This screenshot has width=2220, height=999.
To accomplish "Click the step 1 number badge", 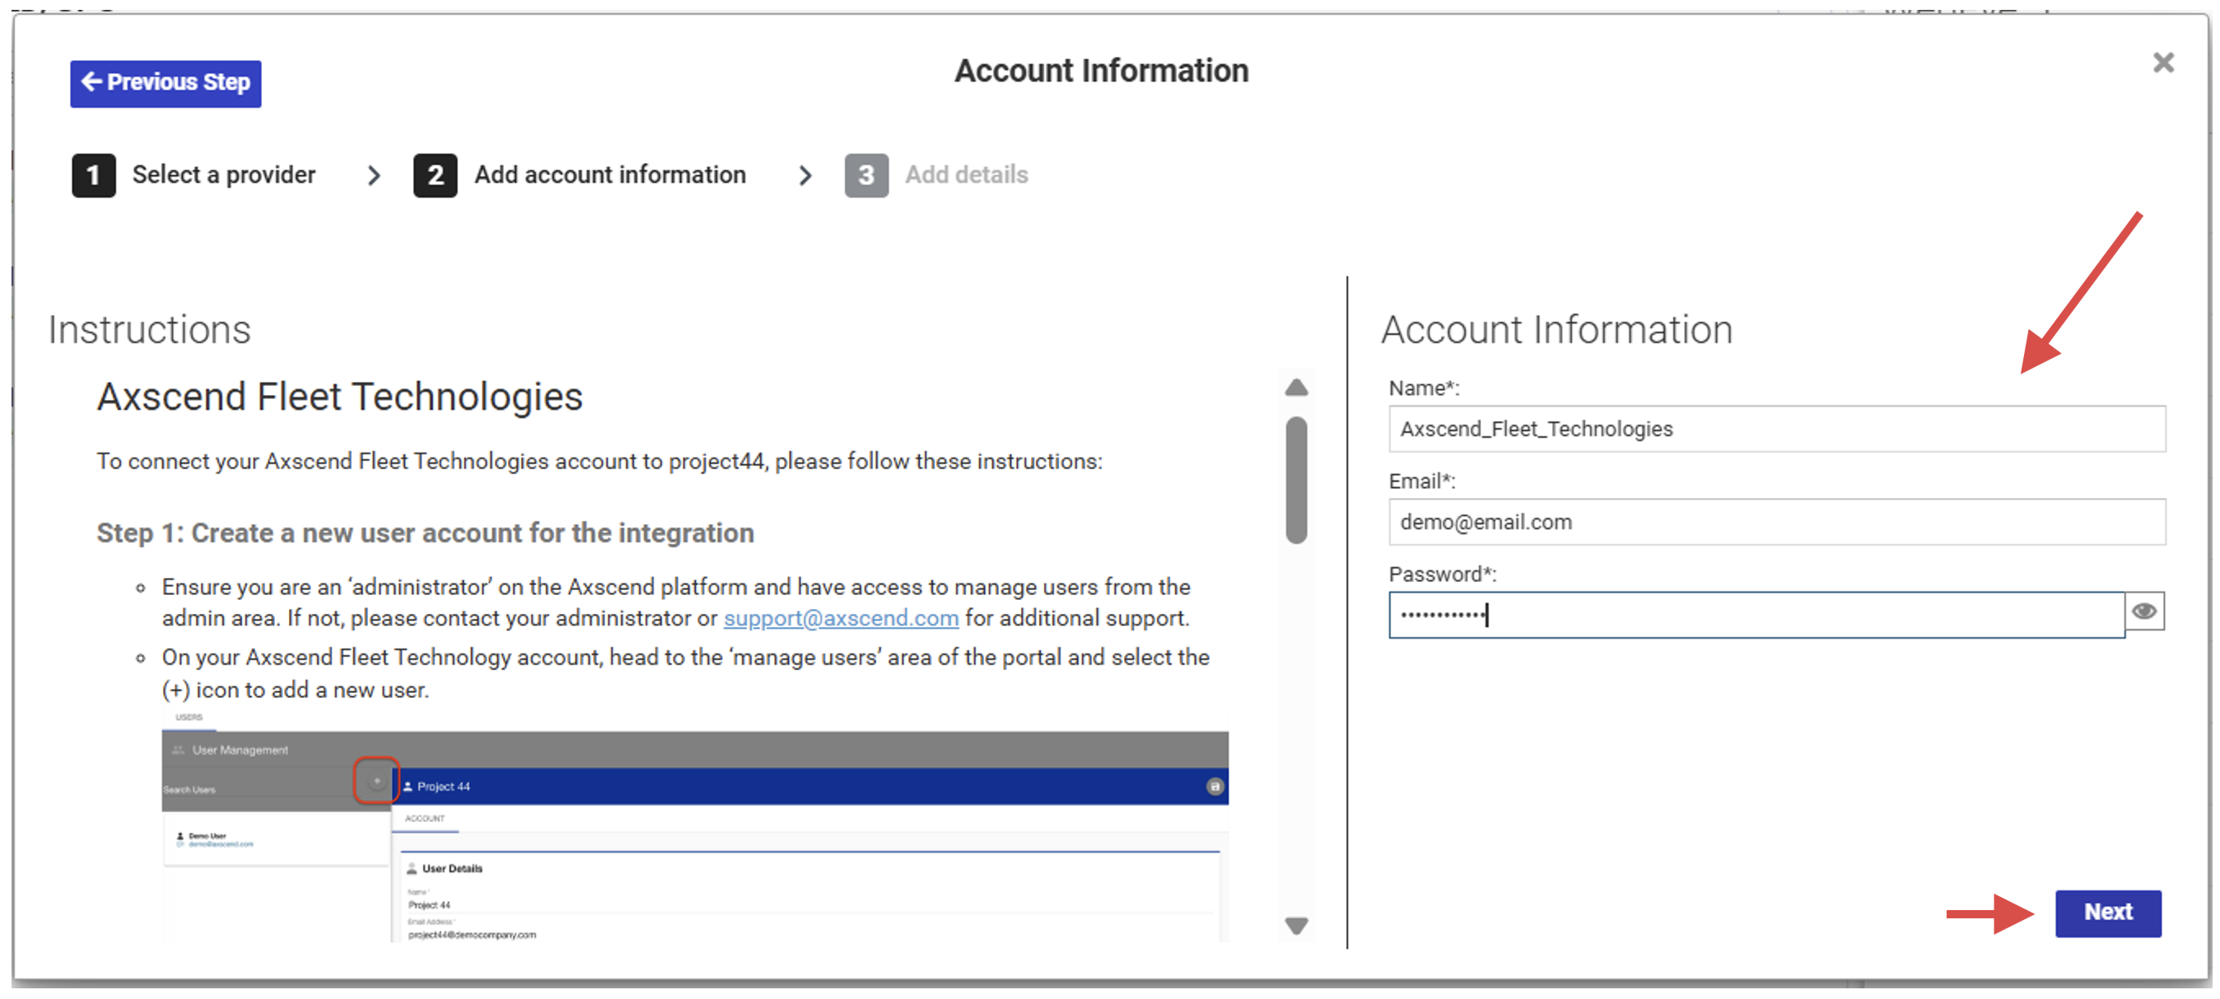I will click(x=93, y=175).
